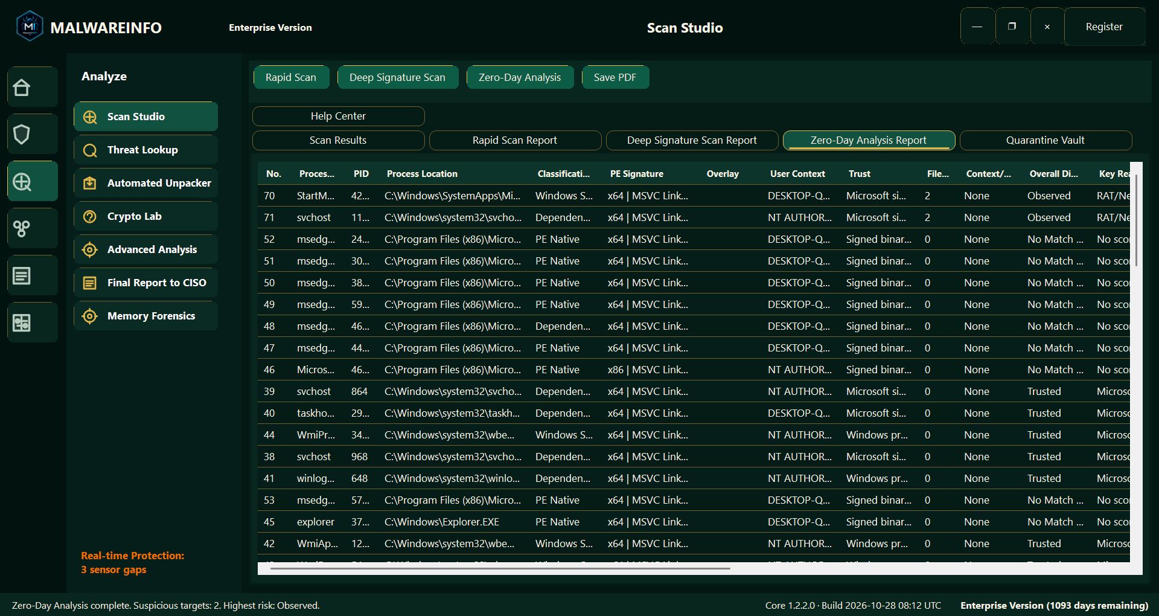This screenshot has height=616, width=1159.
Task: Launch Zero-Day Analysis
Action: (x=520, y=77)
